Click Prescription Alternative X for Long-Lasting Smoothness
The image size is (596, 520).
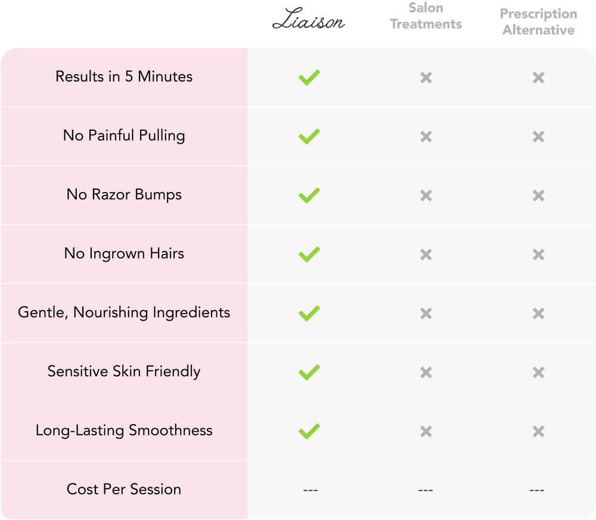538,431
